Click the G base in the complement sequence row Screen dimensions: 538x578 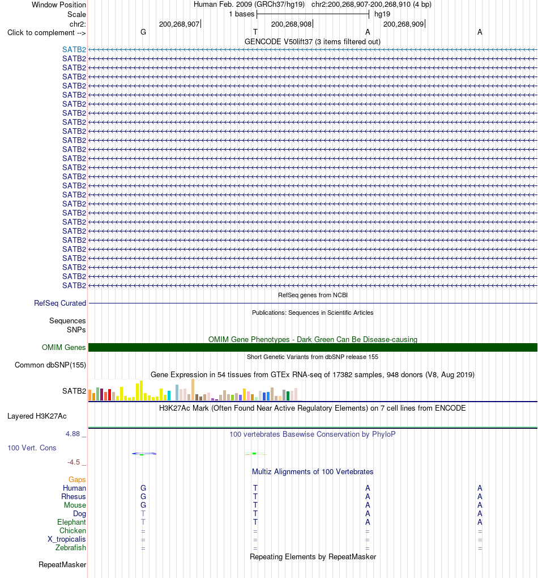pos(143,32)
